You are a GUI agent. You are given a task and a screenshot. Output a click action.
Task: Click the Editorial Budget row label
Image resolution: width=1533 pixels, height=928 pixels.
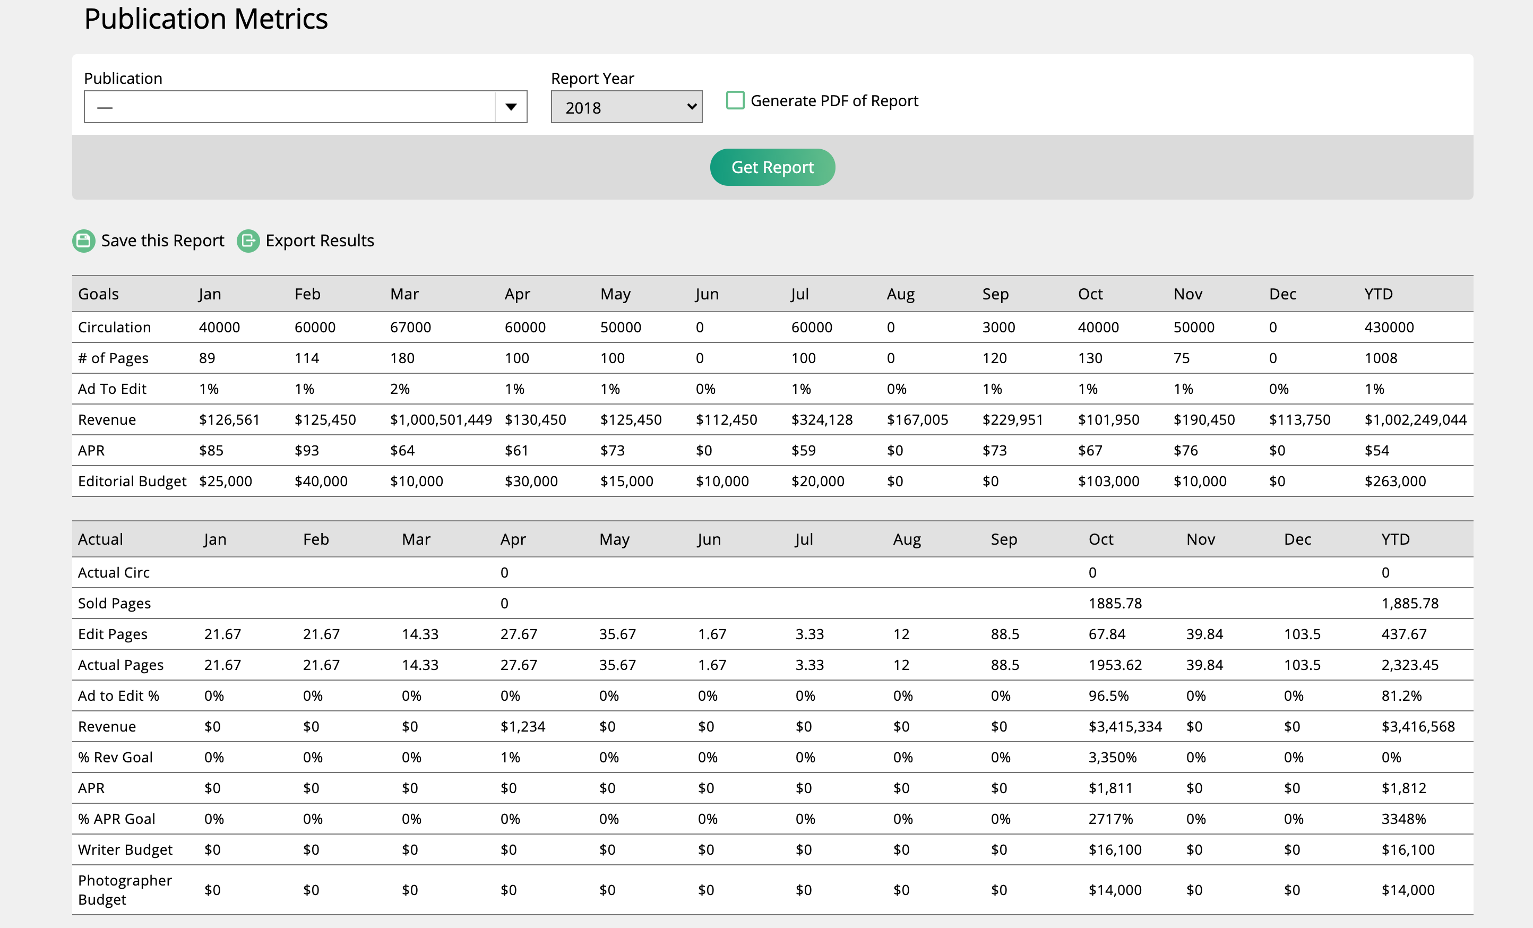click(132, 481)
